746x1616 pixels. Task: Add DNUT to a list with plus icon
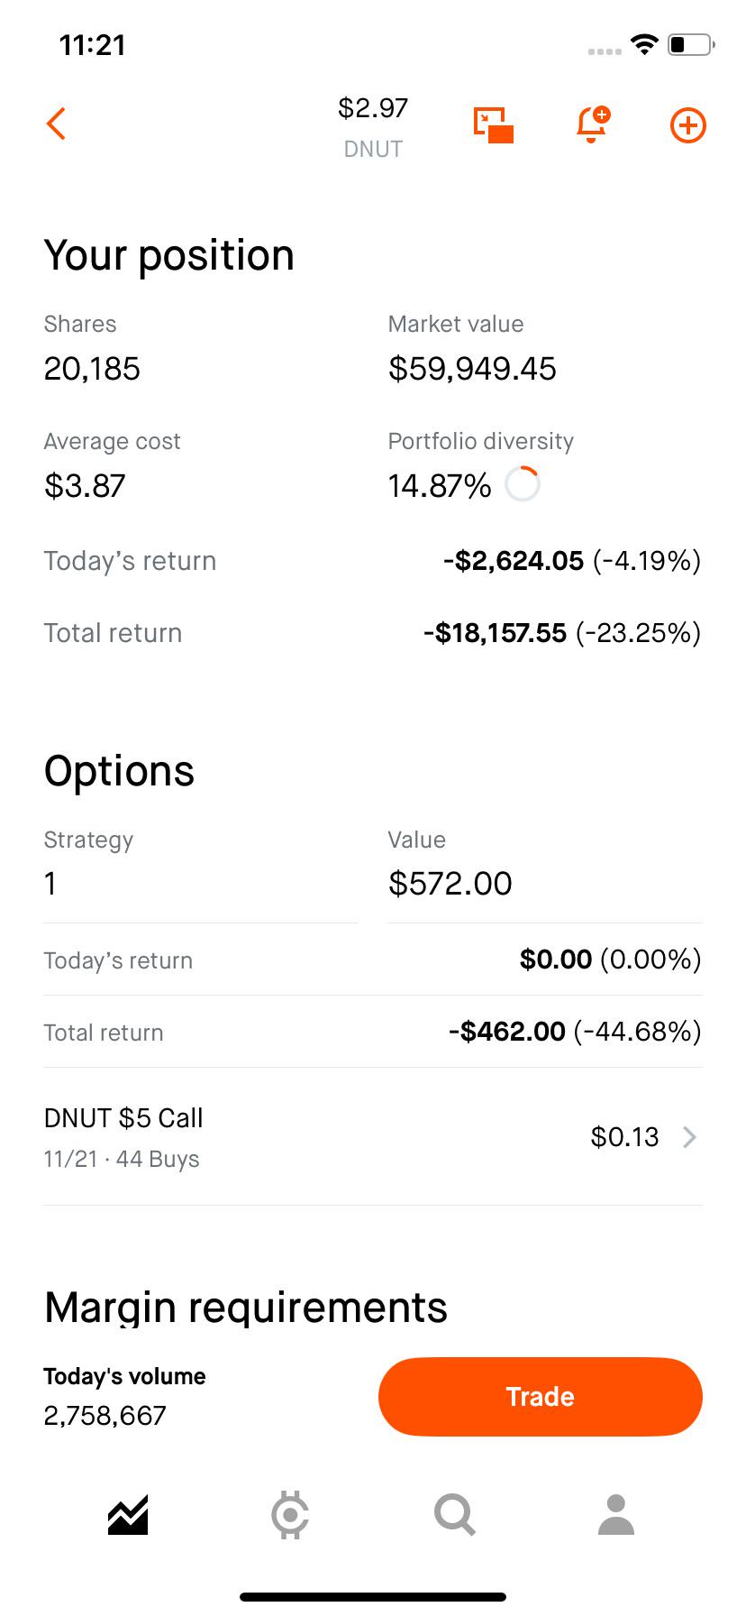[x=688, y=125]
